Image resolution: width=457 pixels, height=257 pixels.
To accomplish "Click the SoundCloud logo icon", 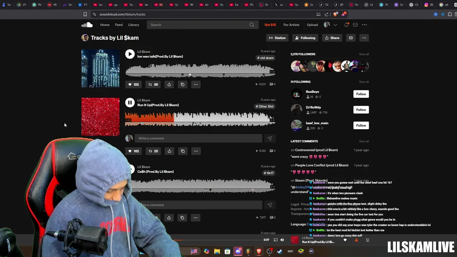I will (x=87, y=25).
